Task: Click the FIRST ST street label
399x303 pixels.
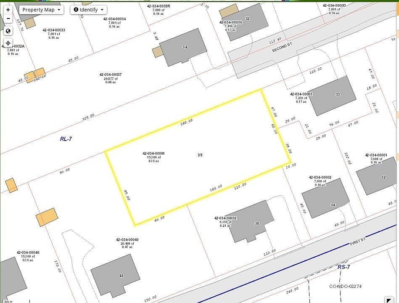Action: [358, 242]
